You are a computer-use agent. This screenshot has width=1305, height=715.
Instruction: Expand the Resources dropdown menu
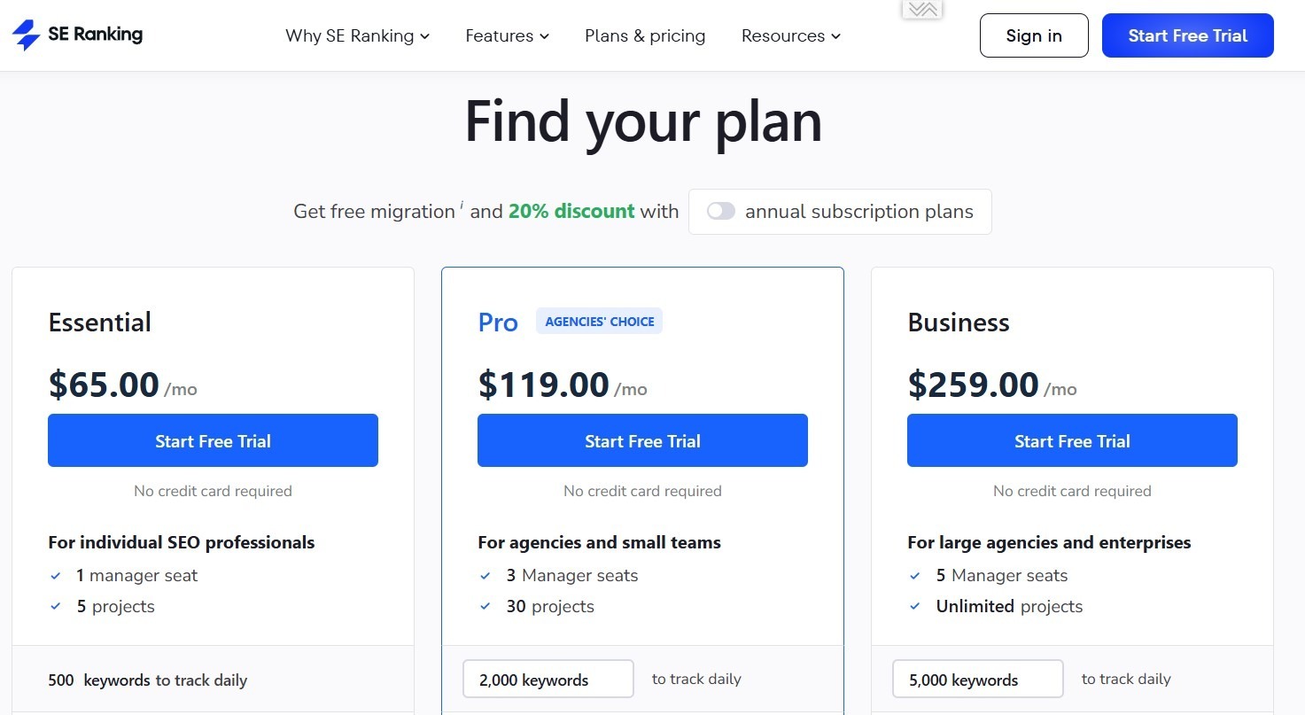point(789,35)
